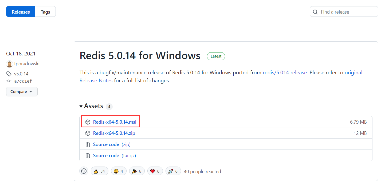Open the Compare dropdown
This screenshot has height=186, width=385.
[22, 92]
